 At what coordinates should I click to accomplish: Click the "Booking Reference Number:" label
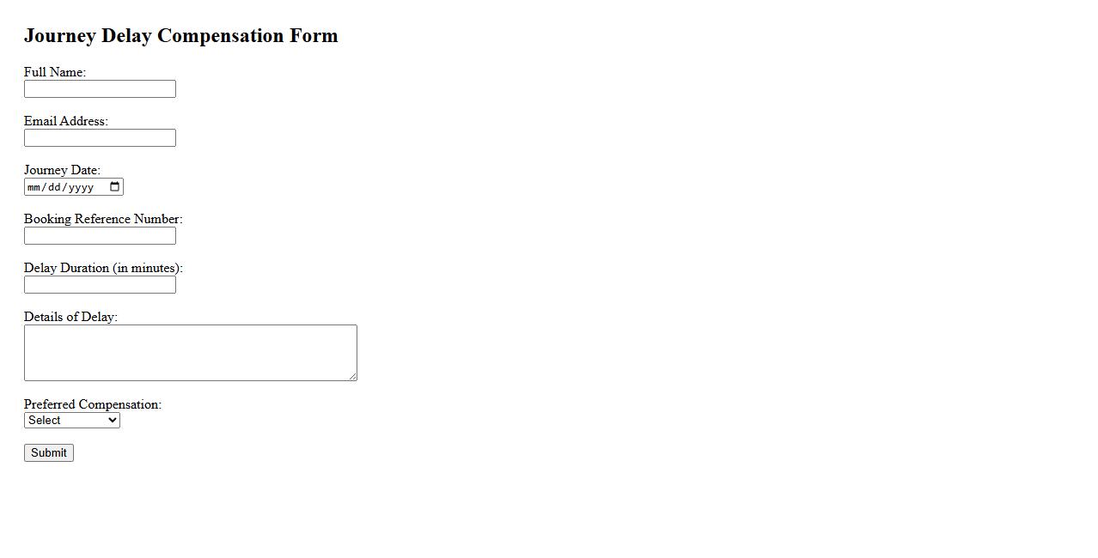103,219
